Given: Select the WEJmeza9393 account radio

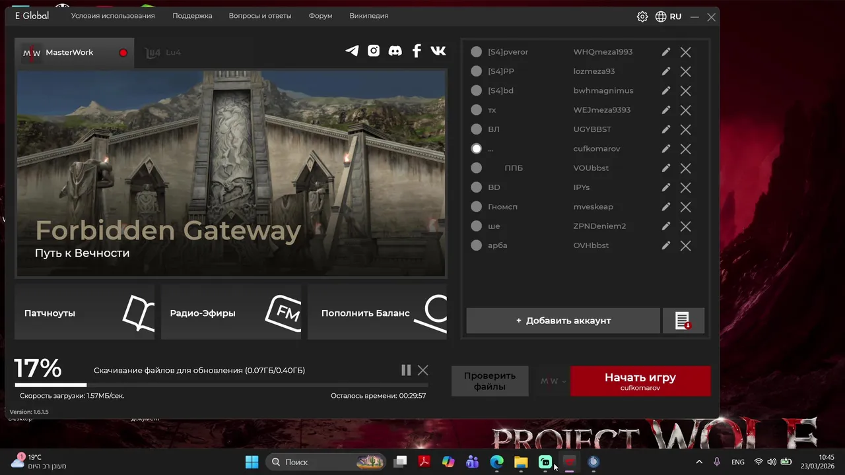Looking at the screenshot, I should point(476,110).
